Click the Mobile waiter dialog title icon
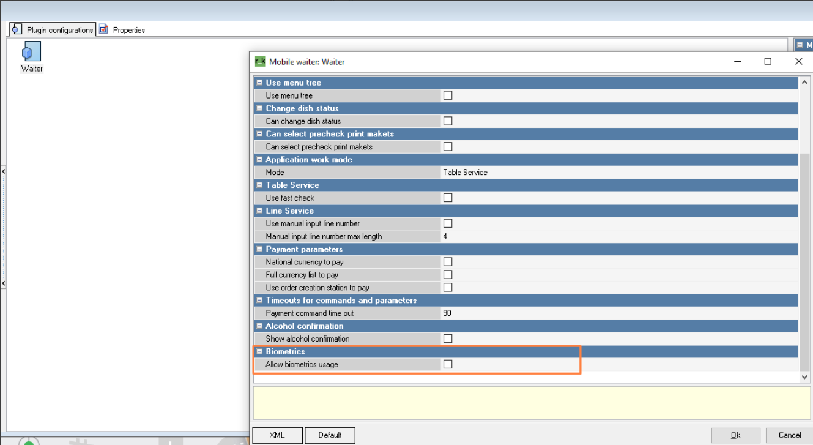Viewport: 813px width, 445px height. pos(260,61)
